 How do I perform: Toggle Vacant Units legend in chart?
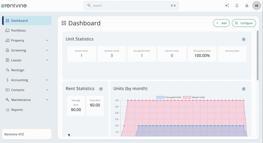pyautogui.click(x=194, y=97)
